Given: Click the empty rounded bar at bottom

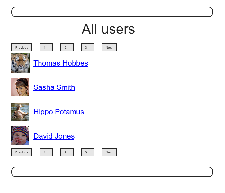Looking at the screenshot, I should click(x=112, y=172).
